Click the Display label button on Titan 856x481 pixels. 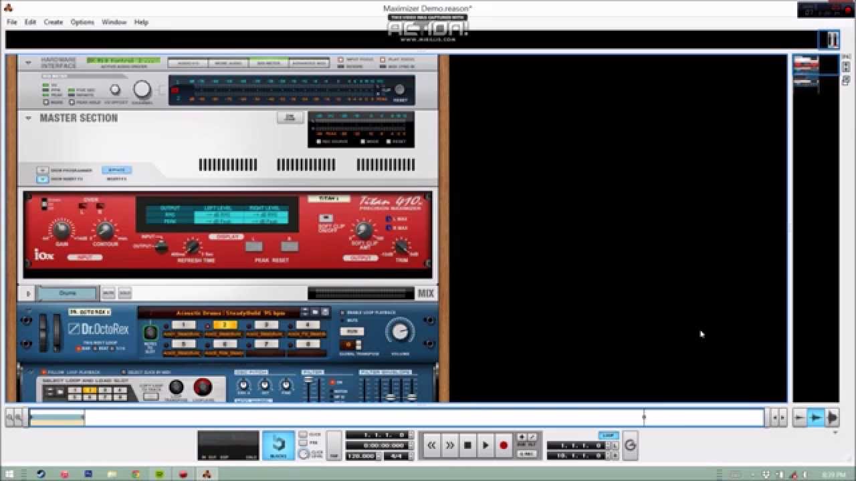[x=225, y=237]
